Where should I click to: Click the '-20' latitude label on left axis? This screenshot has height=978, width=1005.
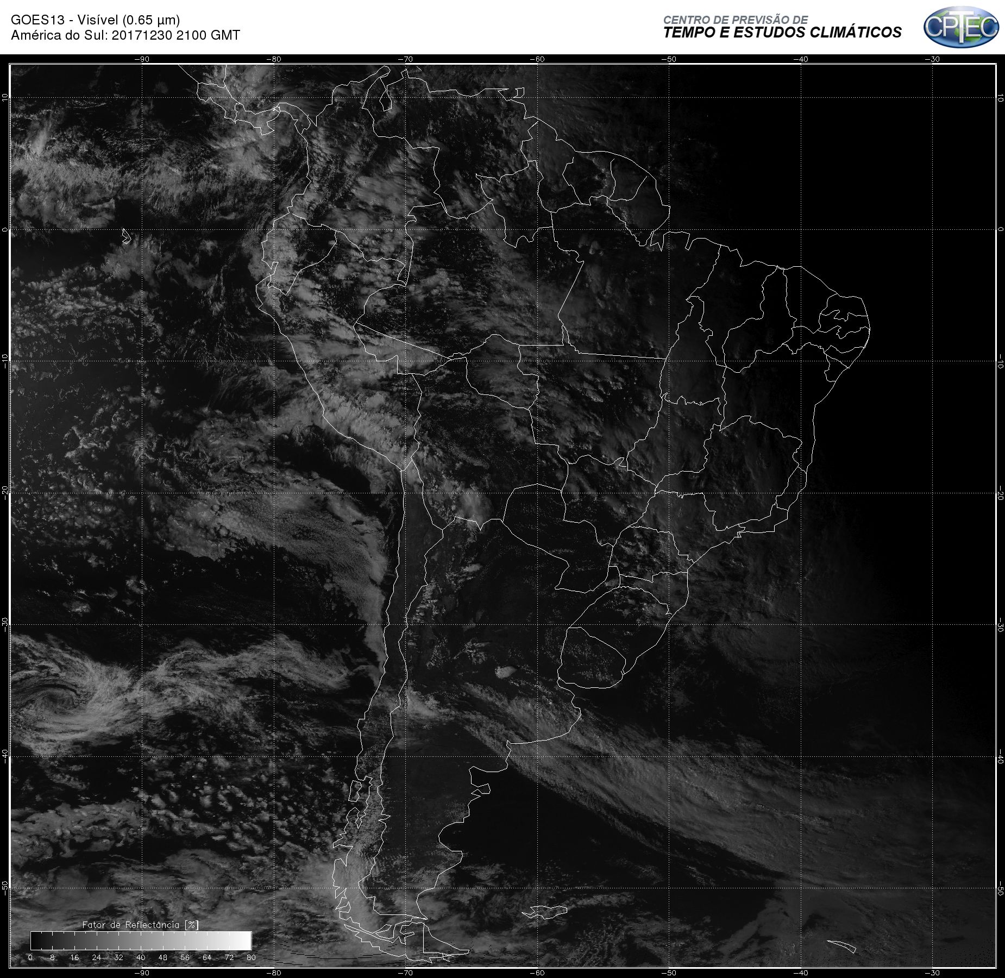point(5,492)
